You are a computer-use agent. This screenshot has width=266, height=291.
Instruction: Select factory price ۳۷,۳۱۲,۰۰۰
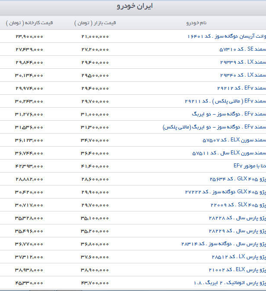[29, 257]
